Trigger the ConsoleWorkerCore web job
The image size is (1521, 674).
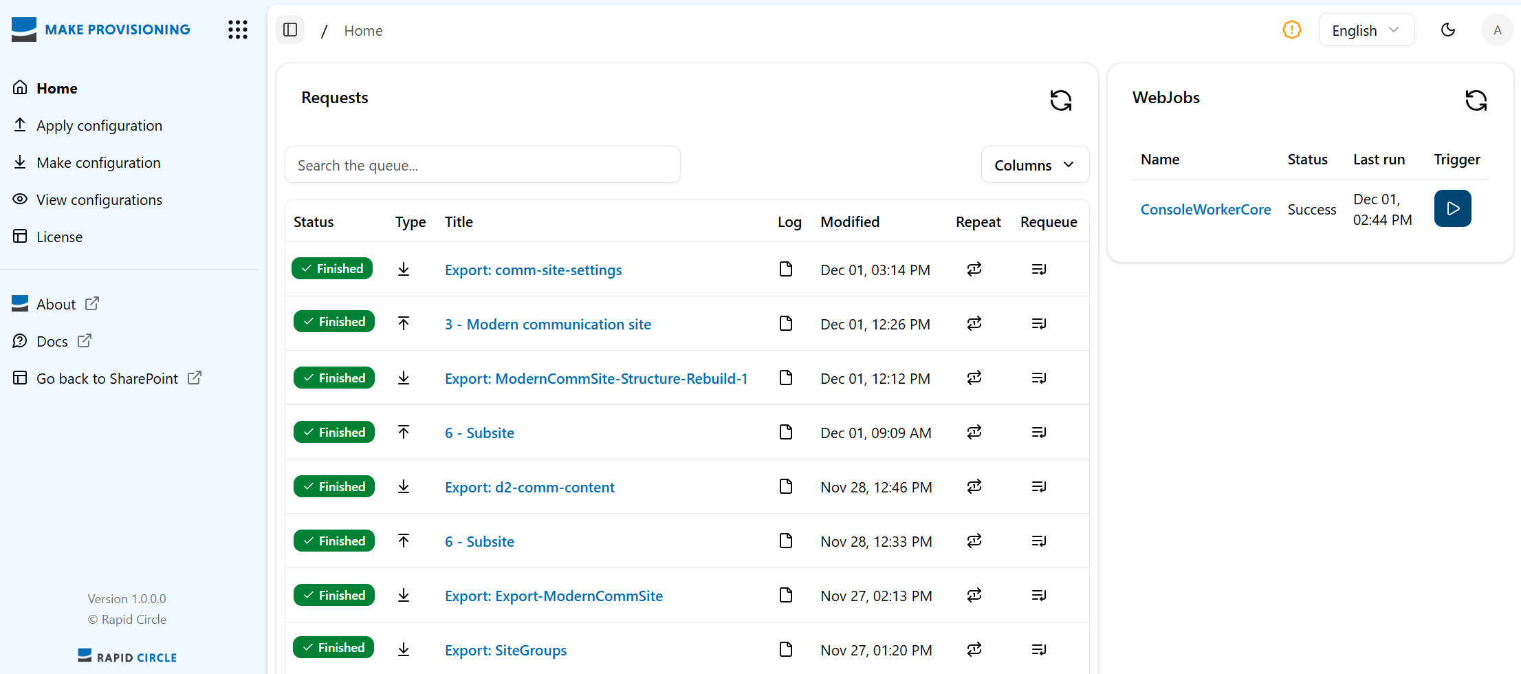pos(1452,208)
